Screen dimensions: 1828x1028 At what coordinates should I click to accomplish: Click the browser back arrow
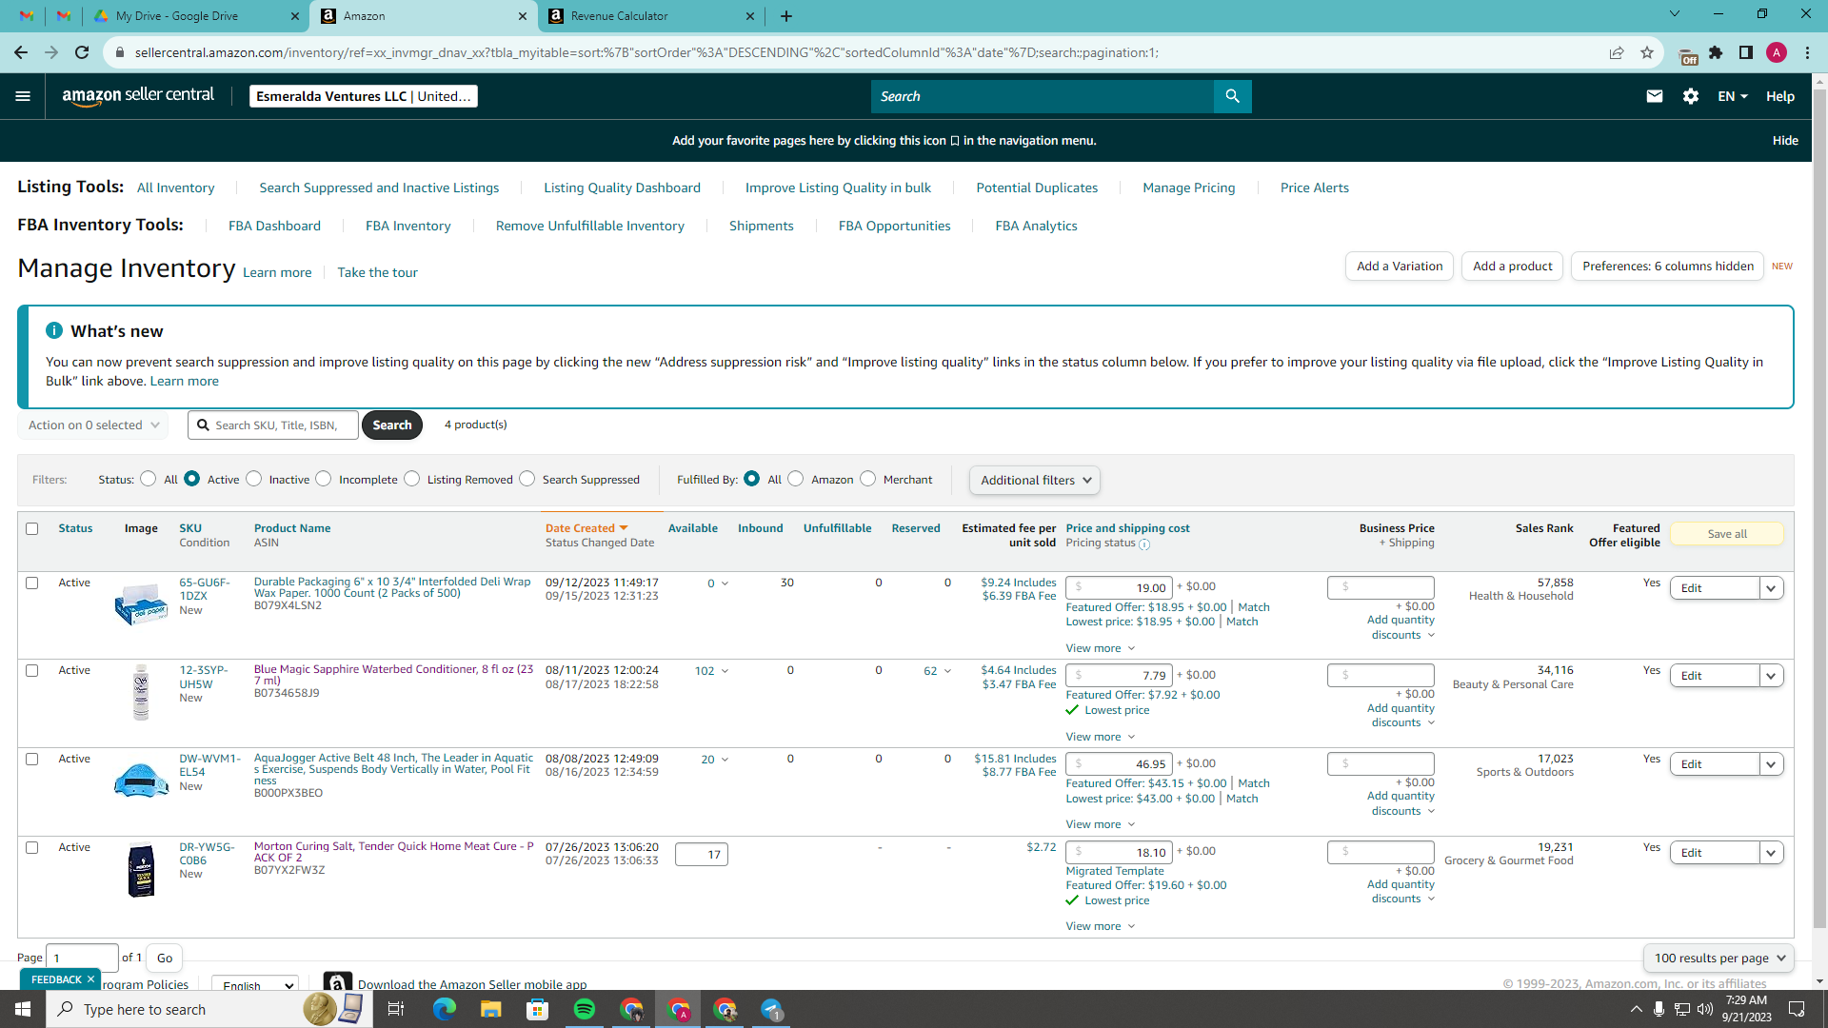[x=21, y=52]
